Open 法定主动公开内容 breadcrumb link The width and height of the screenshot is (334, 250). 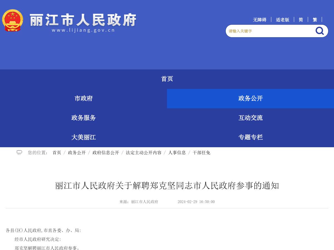144,152
